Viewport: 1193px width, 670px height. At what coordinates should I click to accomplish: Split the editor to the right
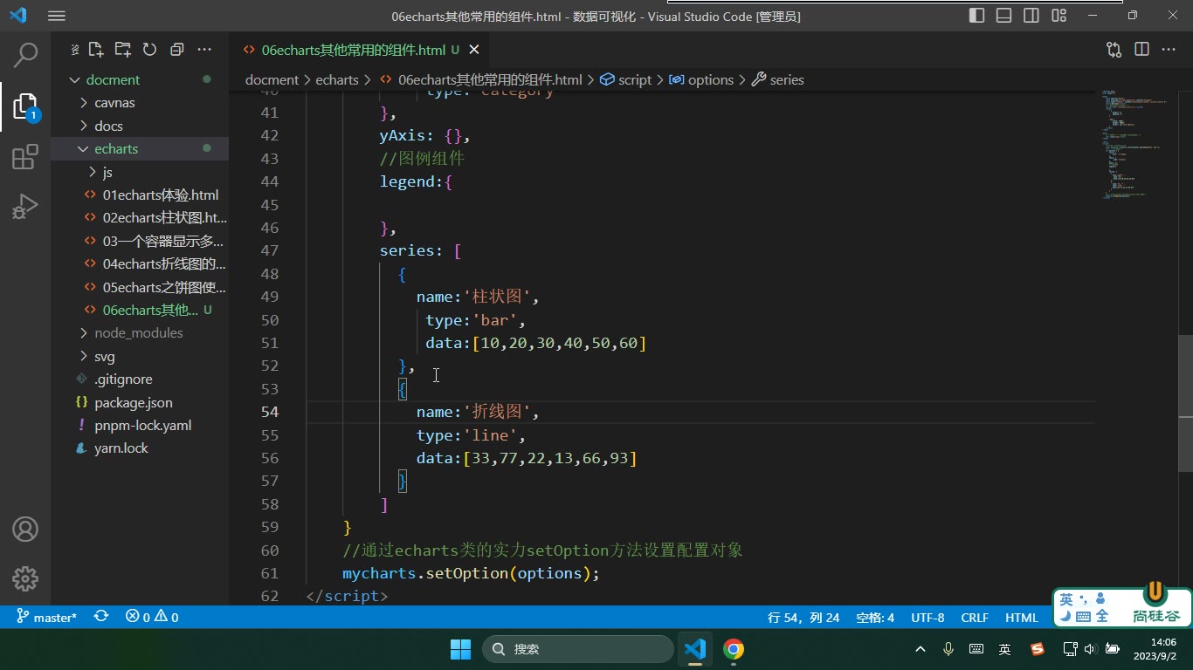click(x=1141, y=50)
